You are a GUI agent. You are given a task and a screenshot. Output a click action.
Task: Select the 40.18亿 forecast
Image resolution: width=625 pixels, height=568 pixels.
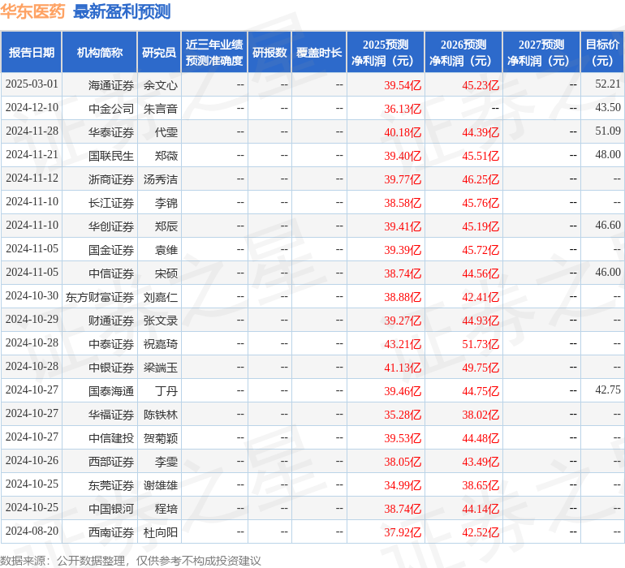(403, 132)
